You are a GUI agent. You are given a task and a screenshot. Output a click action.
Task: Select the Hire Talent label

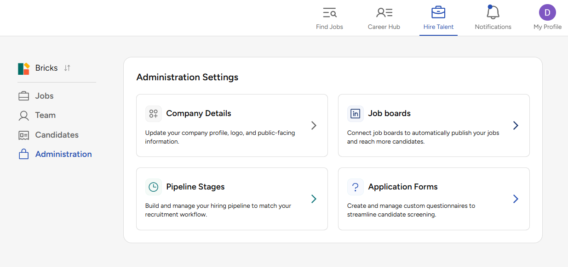438,27
